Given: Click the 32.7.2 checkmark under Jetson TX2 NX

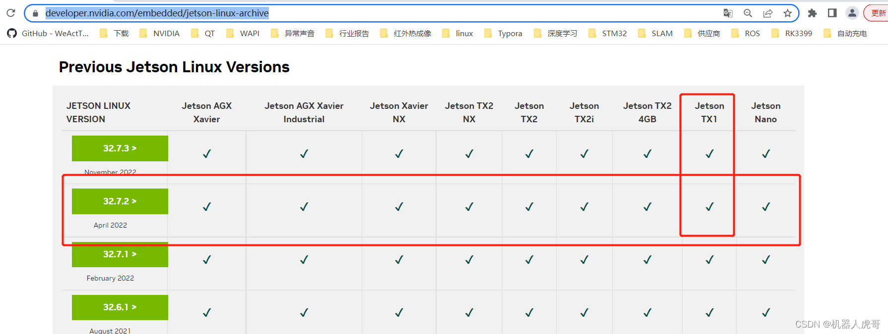Looking at the screenshot, I should [x=469, y=207].
